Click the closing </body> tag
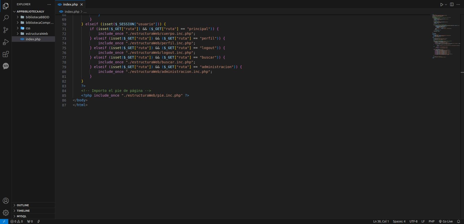 click(80, 100)
